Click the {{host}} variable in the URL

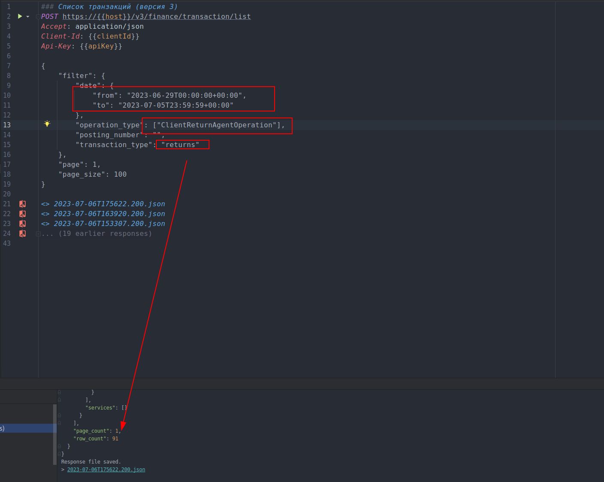tap(114, 16)
